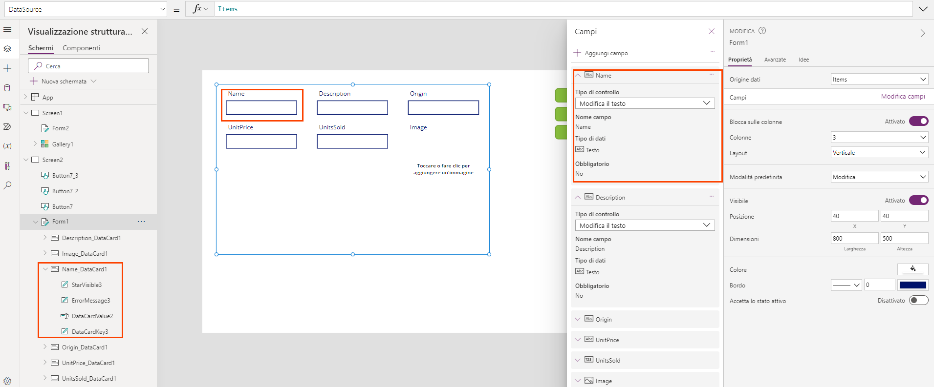Screen dimensions: 934x387
Task: Switch to the Schermi tab
Action: (41, 48)
